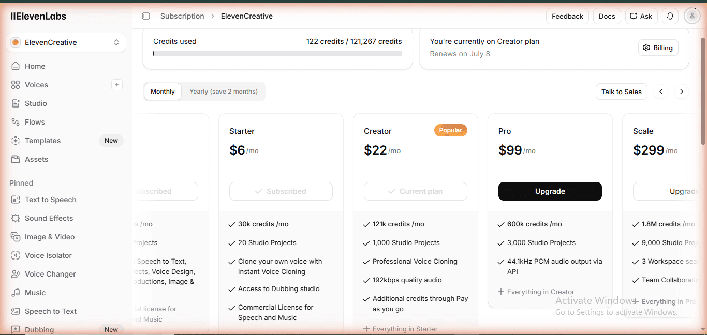
Task: Click '1.8M credits /mo' feature
Action: coord(668,224)
